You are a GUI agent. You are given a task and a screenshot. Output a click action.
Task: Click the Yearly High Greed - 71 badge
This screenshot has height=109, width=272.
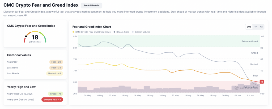55,94
